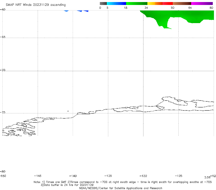Click the red segment of the color bar
Screen dimensions: 216x190
pyautogui.click(x=168, y=4)
